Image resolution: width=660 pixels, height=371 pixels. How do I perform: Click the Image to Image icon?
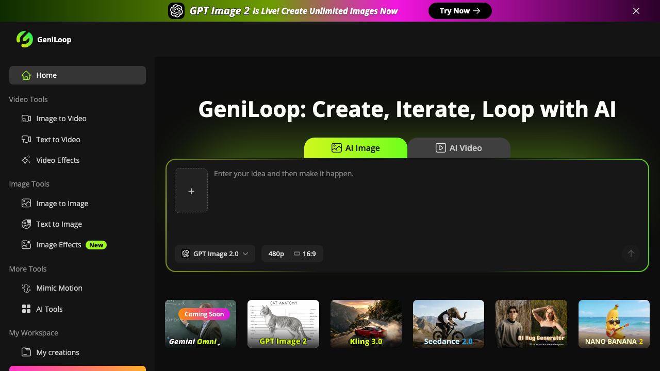(x=26, y=204)
